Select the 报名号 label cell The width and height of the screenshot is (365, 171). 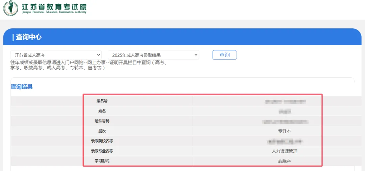pos(102,101)
